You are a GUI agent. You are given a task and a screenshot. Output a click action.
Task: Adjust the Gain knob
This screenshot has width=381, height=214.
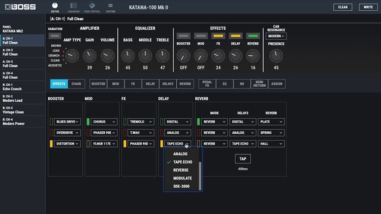click(x=90, y=56)
